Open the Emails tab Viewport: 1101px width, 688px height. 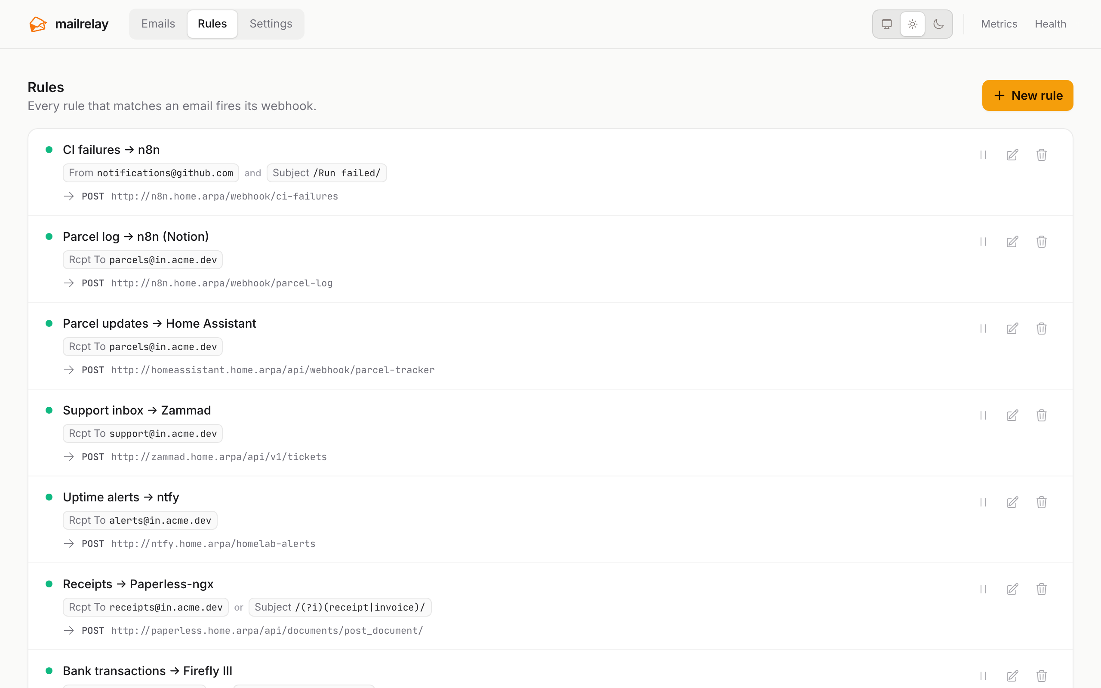click(158, 24)
